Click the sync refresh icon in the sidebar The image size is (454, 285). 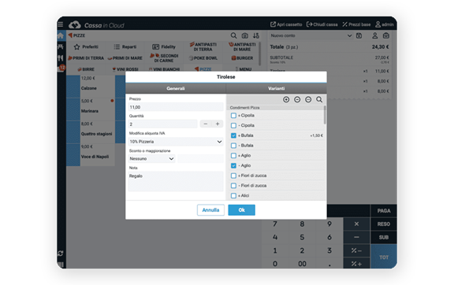tap(60, 254)
